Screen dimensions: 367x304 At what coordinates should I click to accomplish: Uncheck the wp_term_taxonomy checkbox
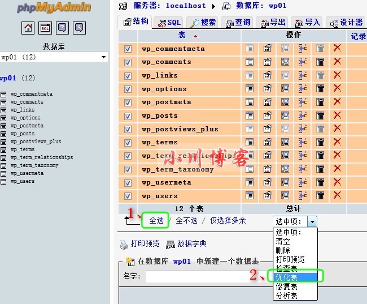pyautogui.click(x=128, y=169)
